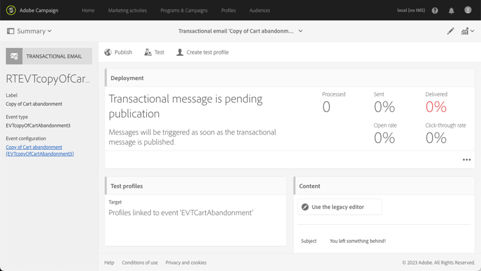481x271 pixels.
Task: Click the Test toolbar button
Action: point(154,53)
